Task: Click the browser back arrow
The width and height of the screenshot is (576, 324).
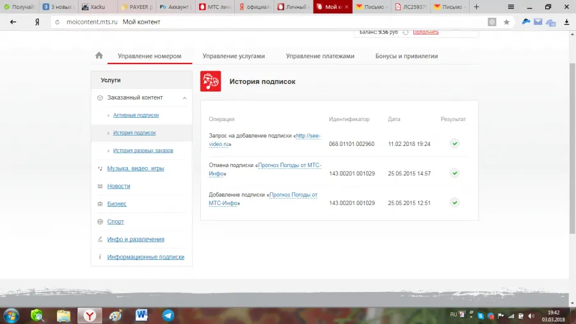Action: point(13,22)
